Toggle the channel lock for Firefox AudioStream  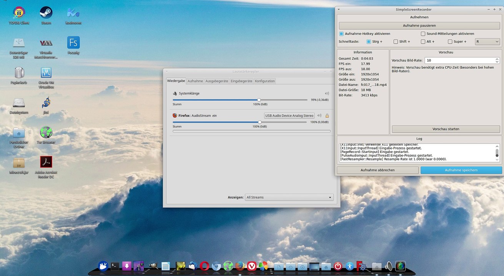tap(327, 115)
